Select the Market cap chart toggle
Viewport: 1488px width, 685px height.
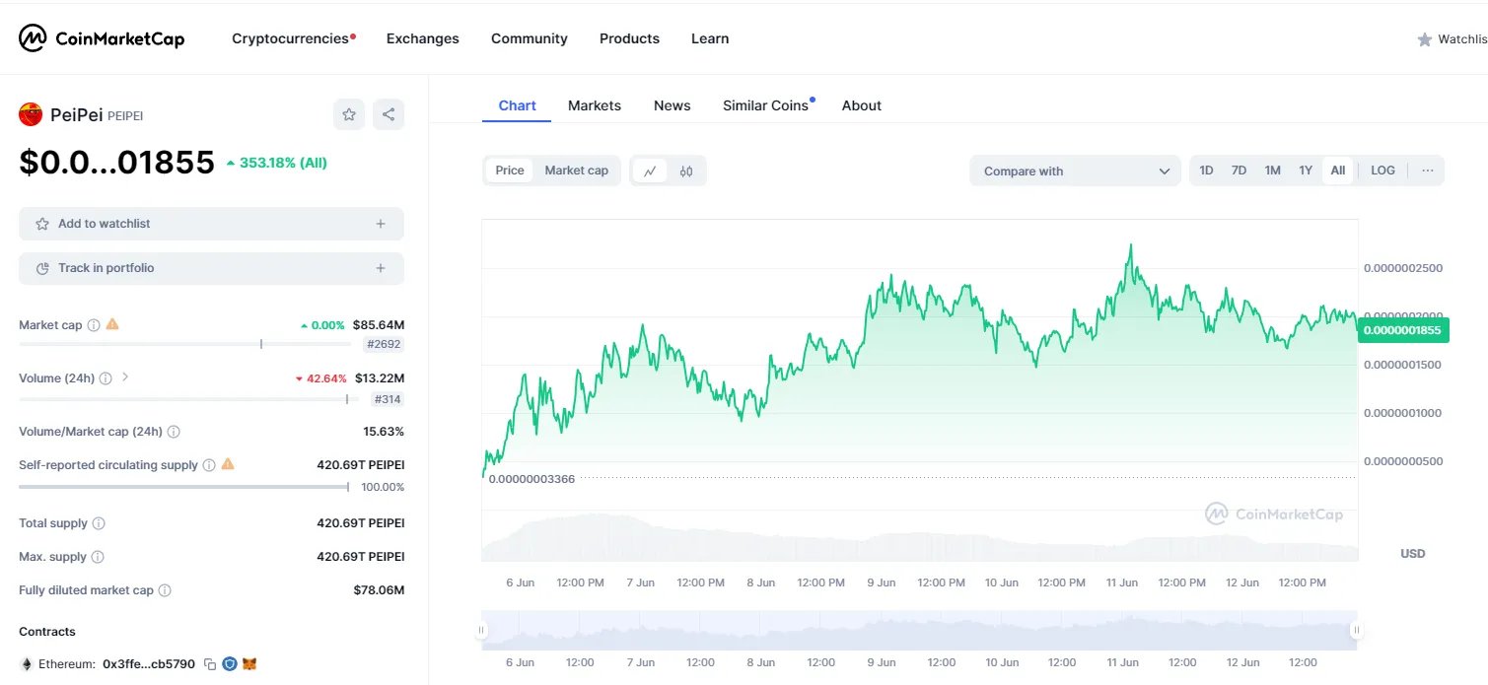coord(576,171)
